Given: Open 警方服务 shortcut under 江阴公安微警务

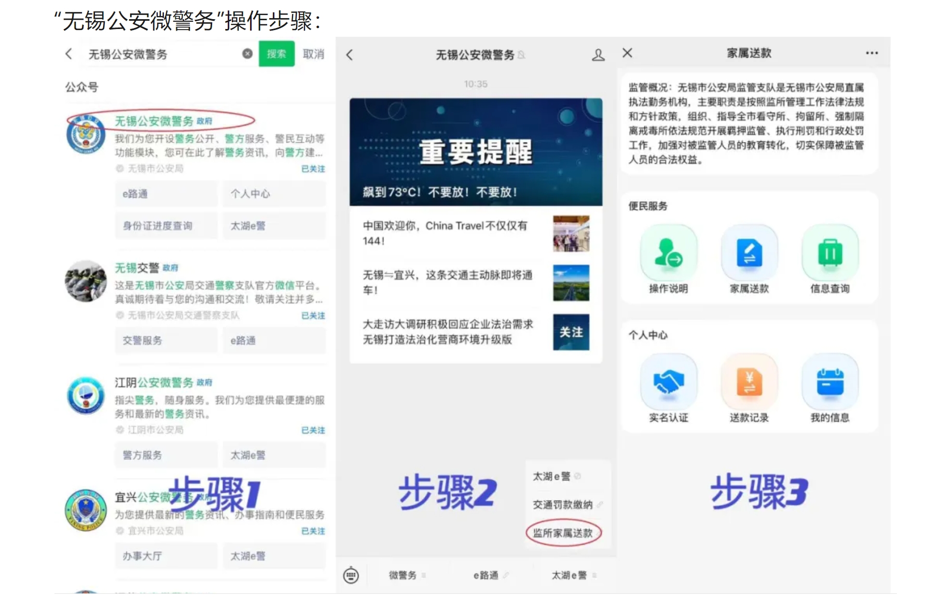Looking at the screenshot, I should point(167,455).
